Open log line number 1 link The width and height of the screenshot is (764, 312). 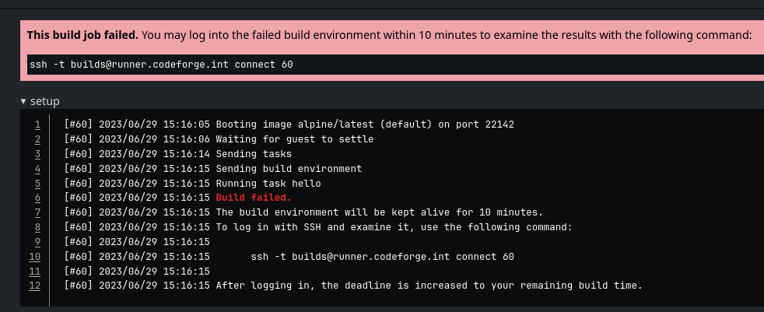tap(37, 124)
